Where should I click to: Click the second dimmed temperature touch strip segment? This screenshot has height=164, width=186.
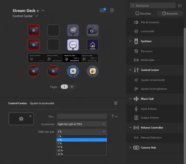click(54, 58)
